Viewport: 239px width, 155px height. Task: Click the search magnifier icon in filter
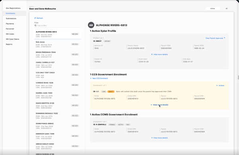tap(35, 26)
